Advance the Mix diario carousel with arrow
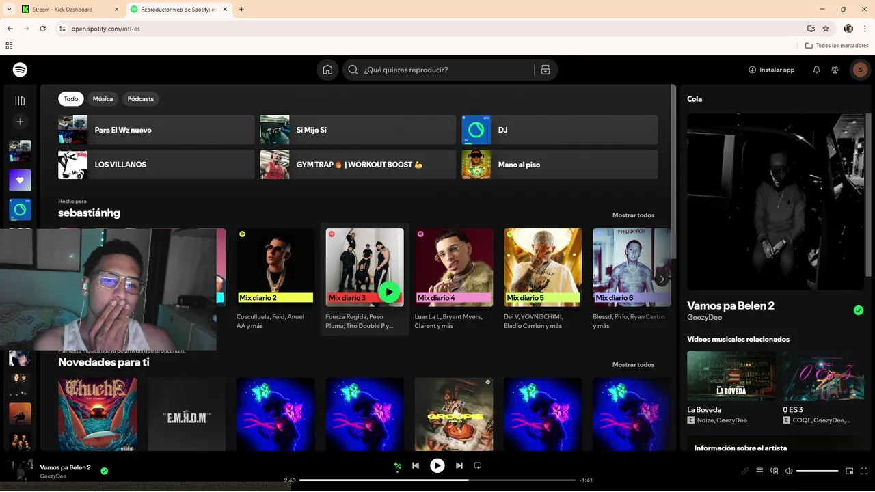The width and height of the screenshot is (875, 492). pyautogui.click(x=661, y=279)
